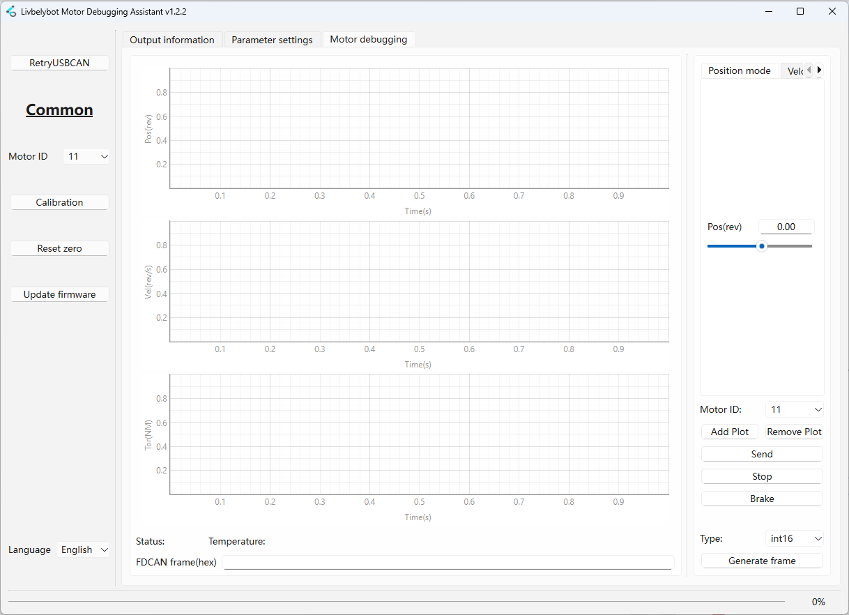Switch to the Output information tab

(172, 40)
